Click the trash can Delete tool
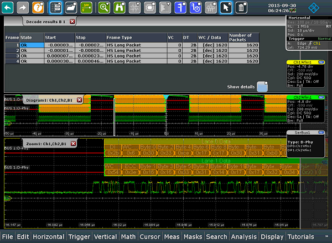Viewport: 332px width, 243px height. tap(241, 8)
